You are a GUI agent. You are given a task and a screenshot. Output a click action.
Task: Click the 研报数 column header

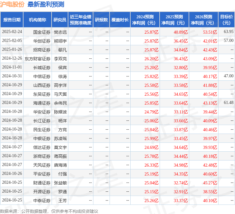(x=101, y=20)
